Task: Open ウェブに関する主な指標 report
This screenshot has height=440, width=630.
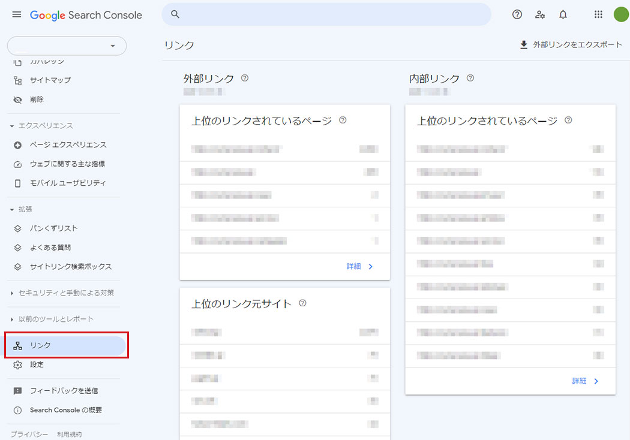Action: pos(67,164)
